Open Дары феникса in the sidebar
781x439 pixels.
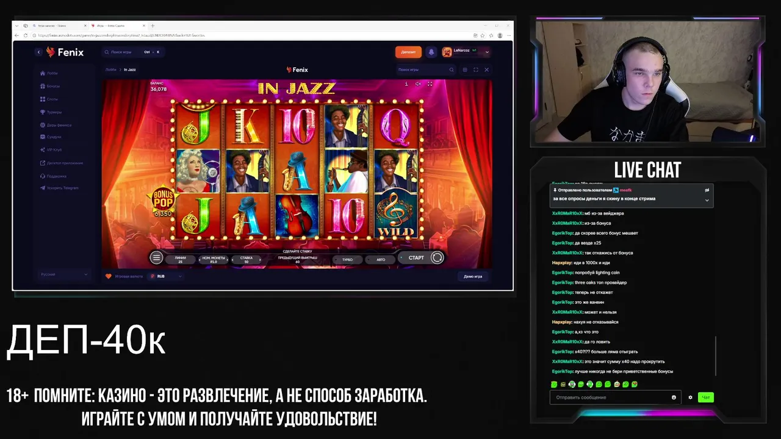coord(56,125)
